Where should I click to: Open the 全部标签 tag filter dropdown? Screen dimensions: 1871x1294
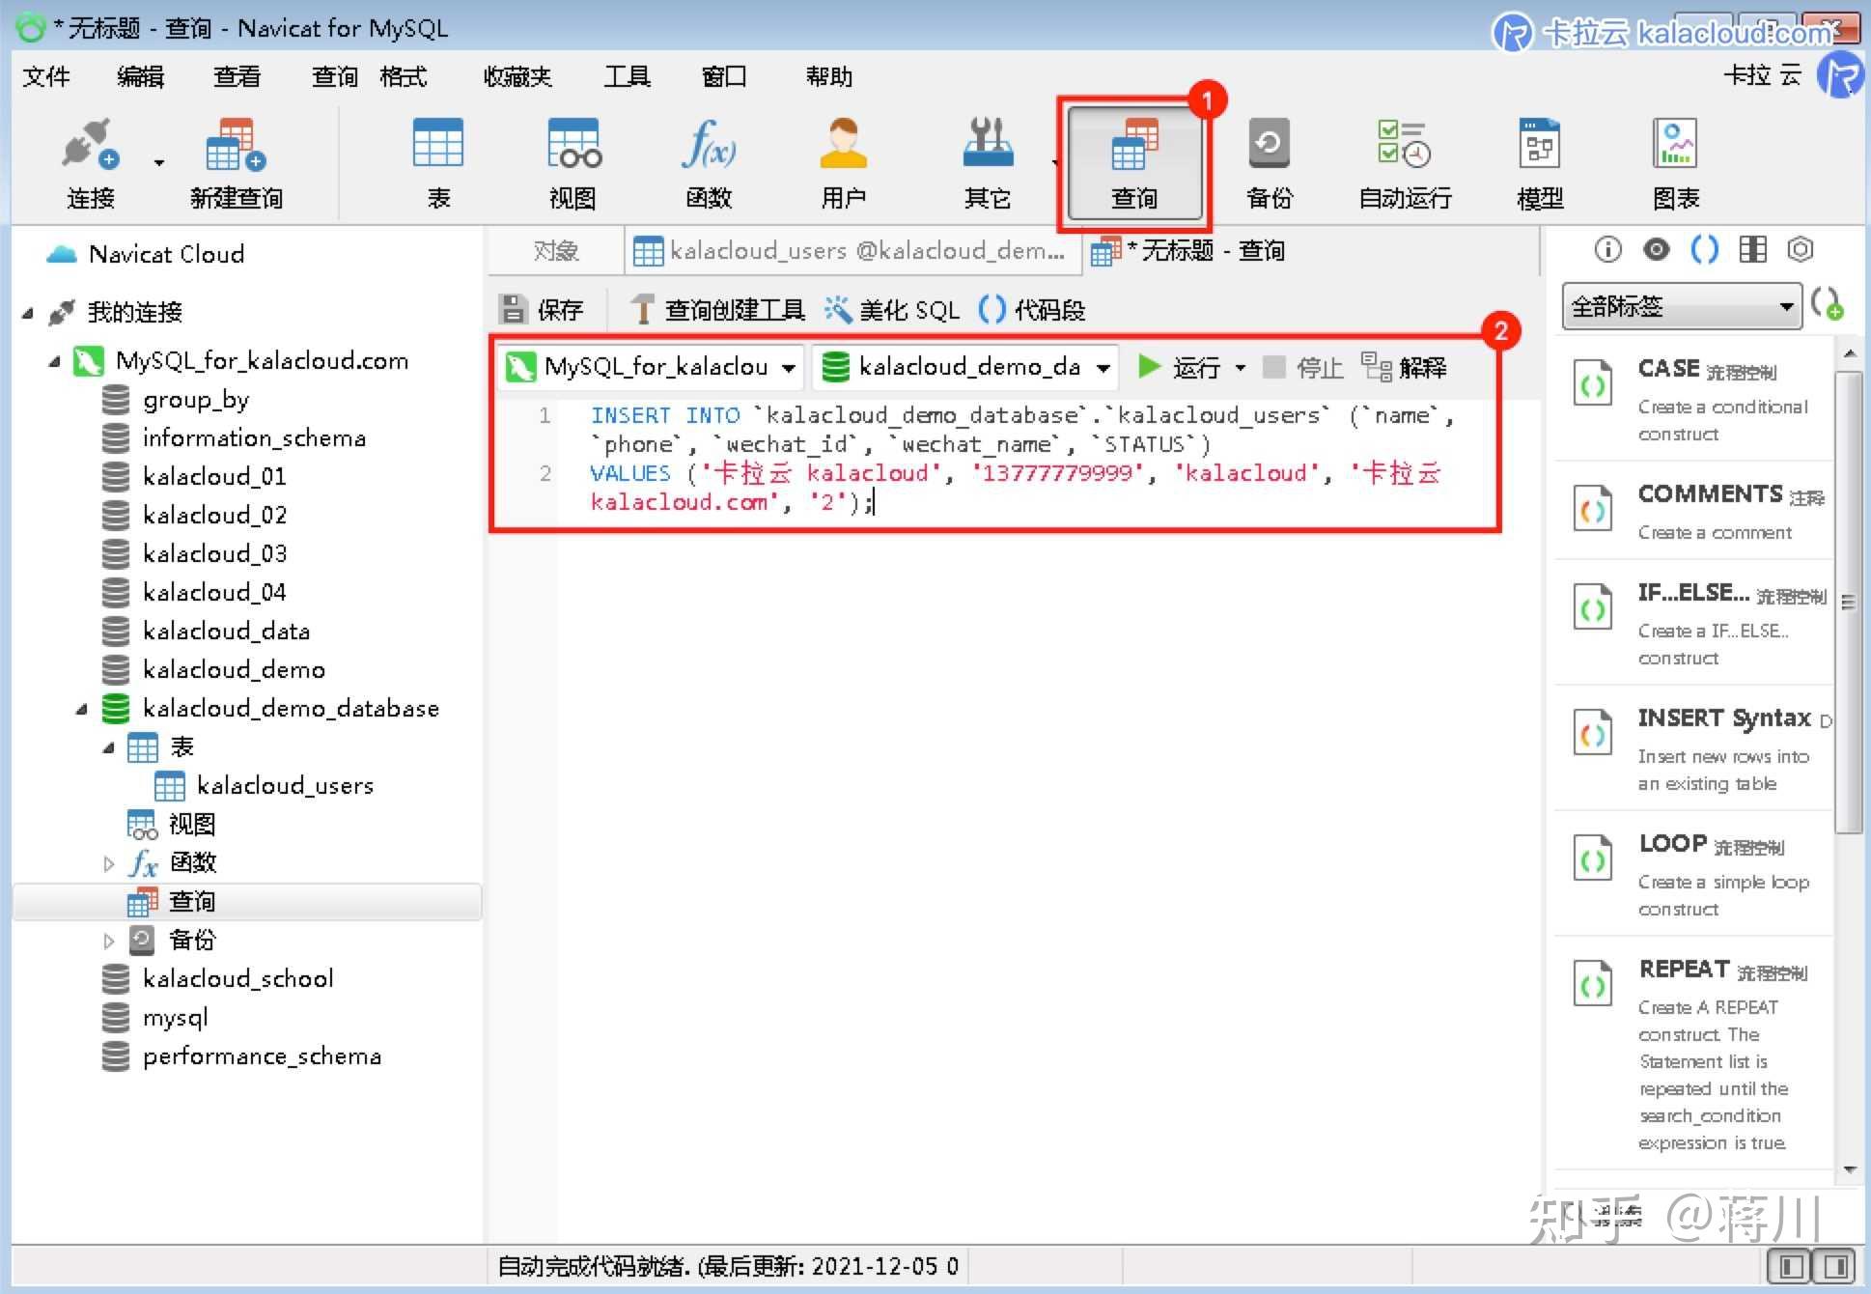pos(1681,307)
